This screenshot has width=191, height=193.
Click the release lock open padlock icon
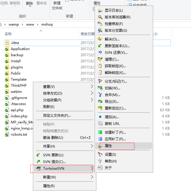click(x=100, y=73)
